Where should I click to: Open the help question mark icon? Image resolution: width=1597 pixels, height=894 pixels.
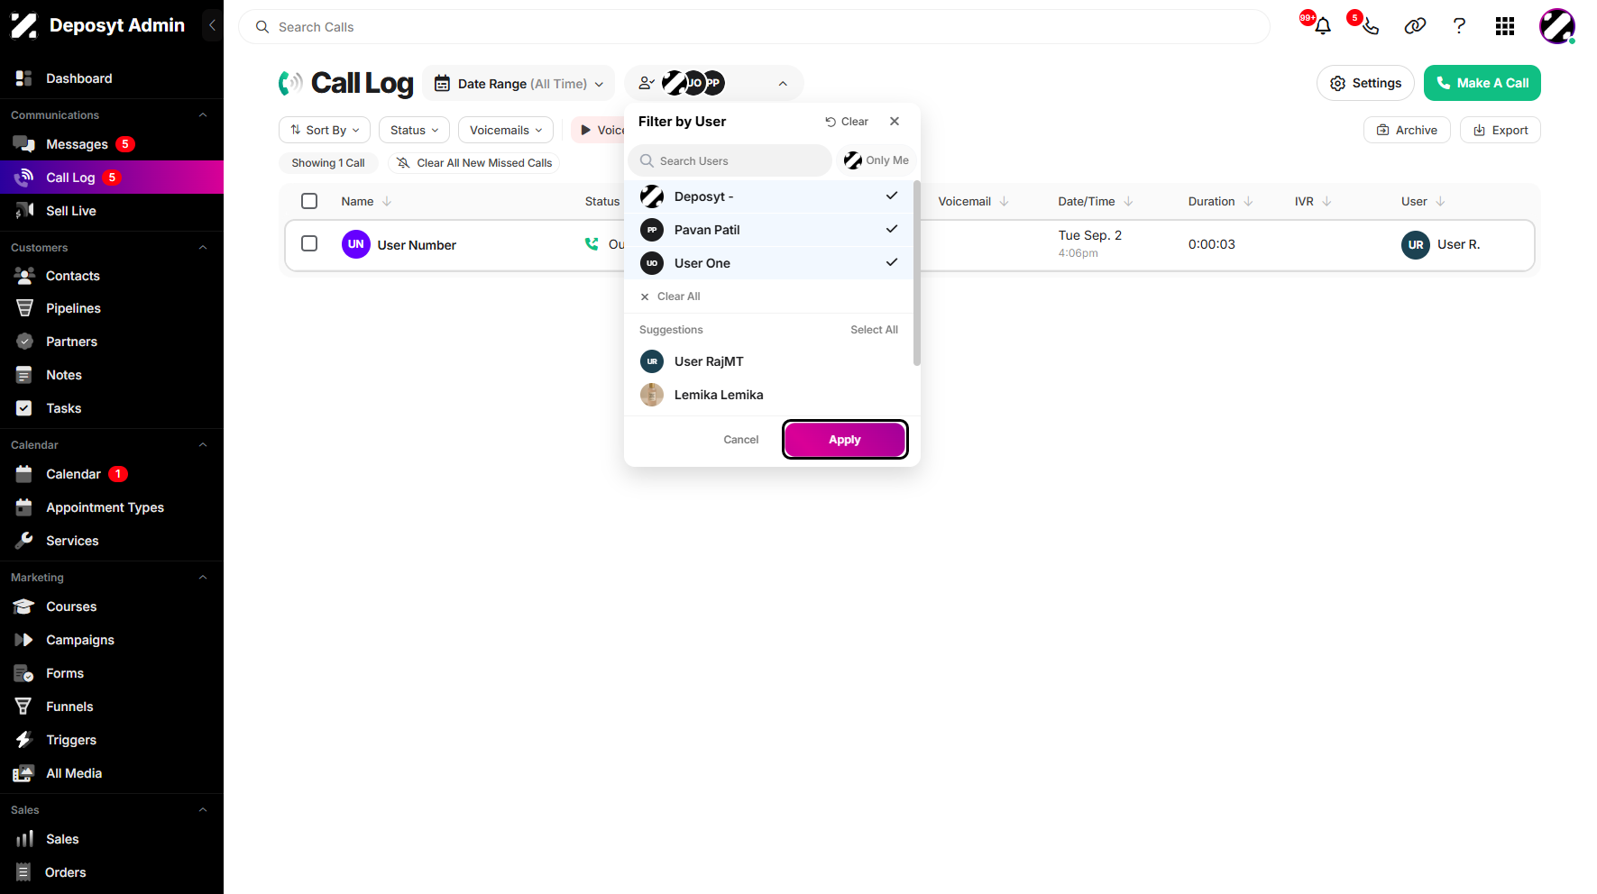pos(1459,26)
